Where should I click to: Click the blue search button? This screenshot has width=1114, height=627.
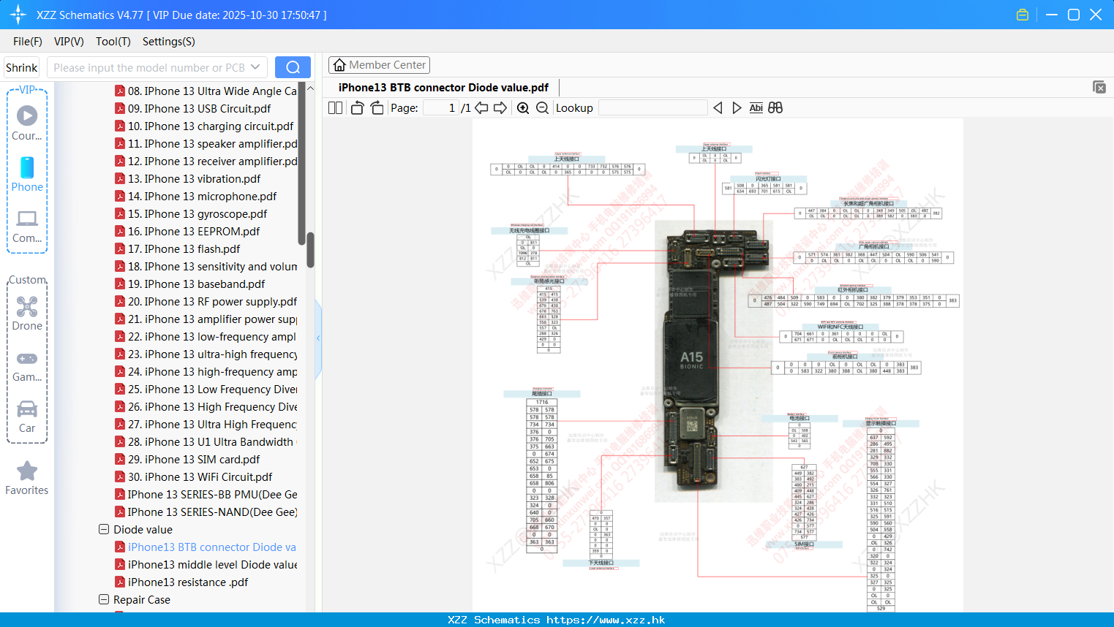(293, 67)
